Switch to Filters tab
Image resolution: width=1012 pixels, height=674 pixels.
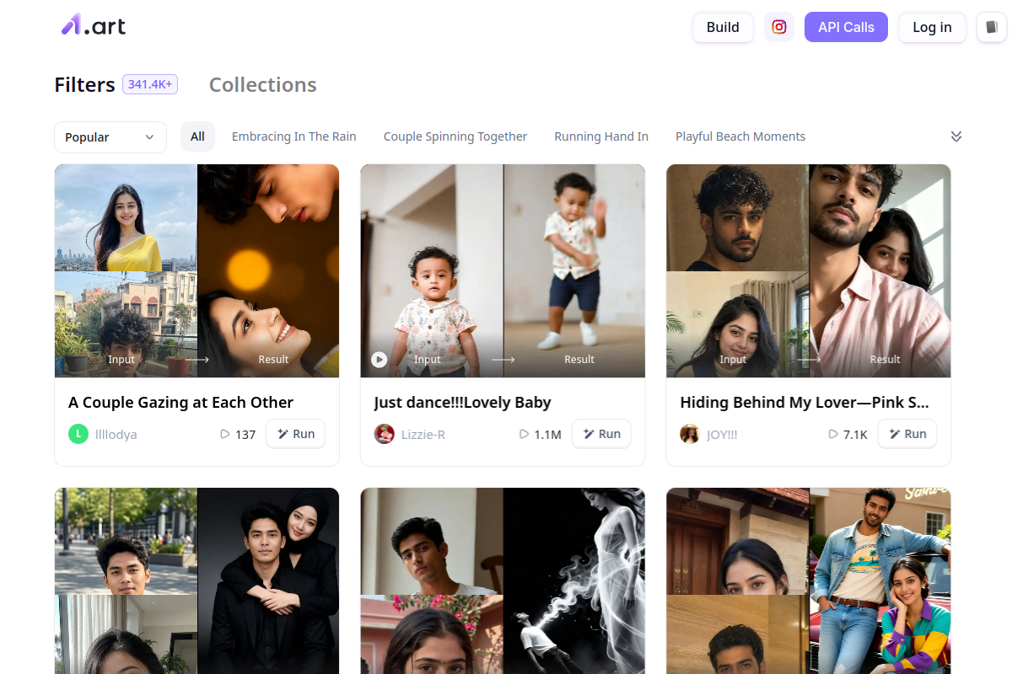click(x=84, y=85)
